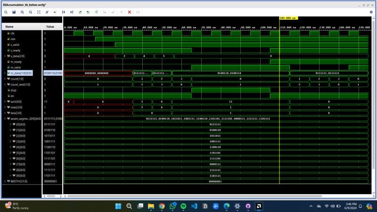Expand the sum[4:0] bus

5,102
